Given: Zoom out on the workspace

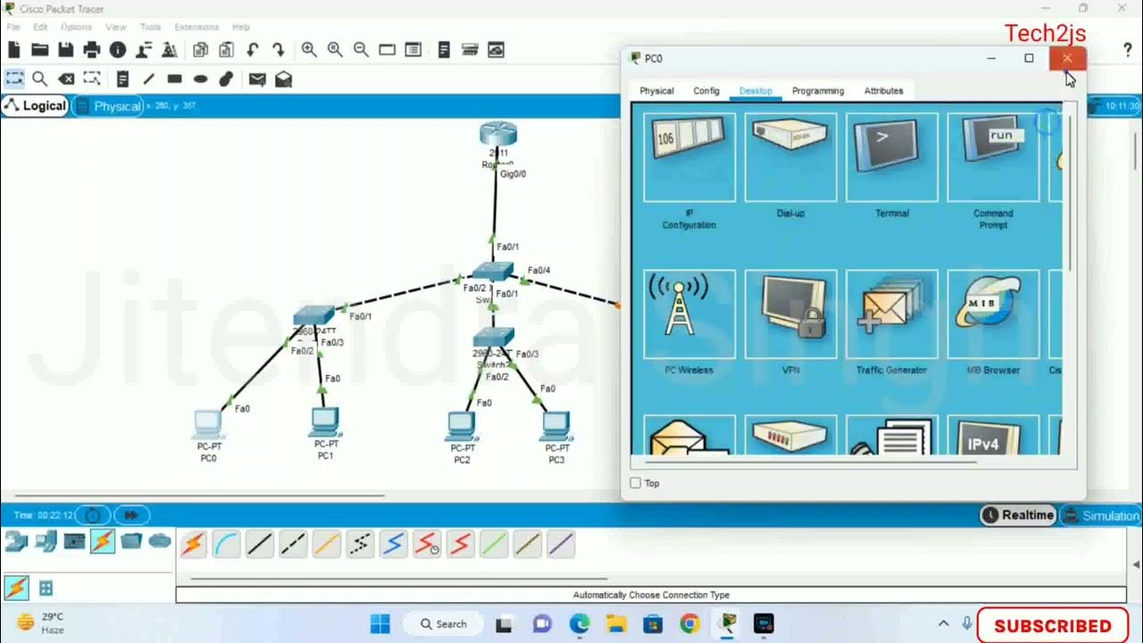Looking at the screenshot, I should click(361, 50).
